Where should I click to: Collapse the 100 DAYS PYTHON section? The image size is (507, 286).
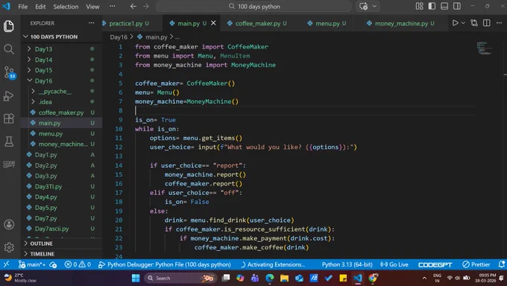tap(62, 36)
